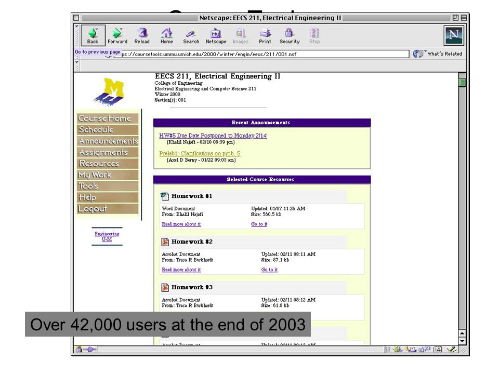Open Resources in the sidebar

click(108, 164)
